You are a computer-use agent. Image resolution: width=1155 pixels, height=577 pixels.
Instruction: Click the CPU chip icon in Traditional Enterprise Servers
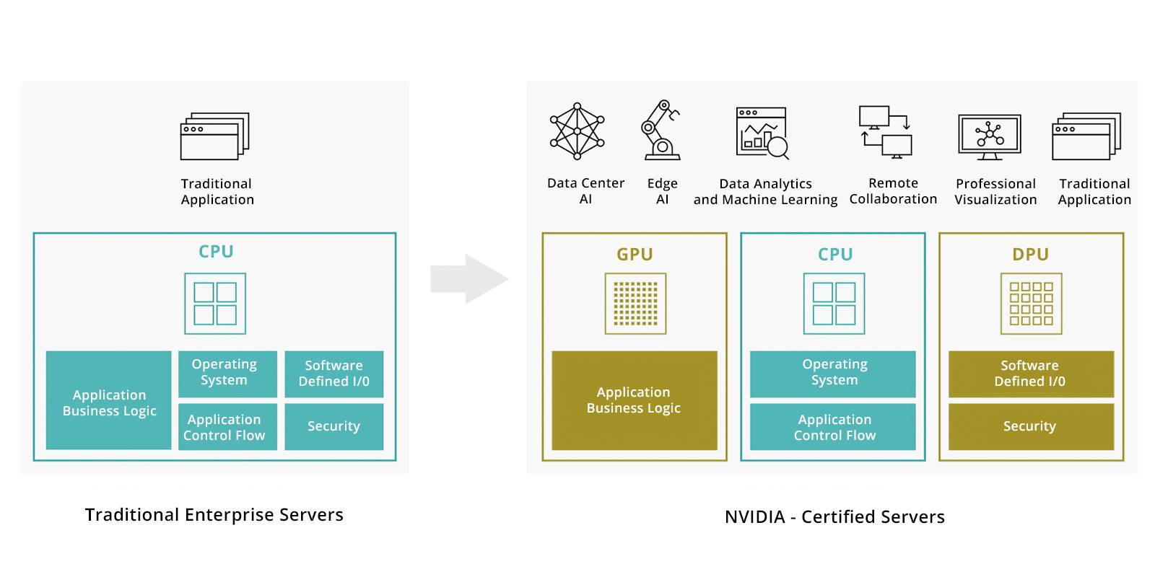(215, 304)
